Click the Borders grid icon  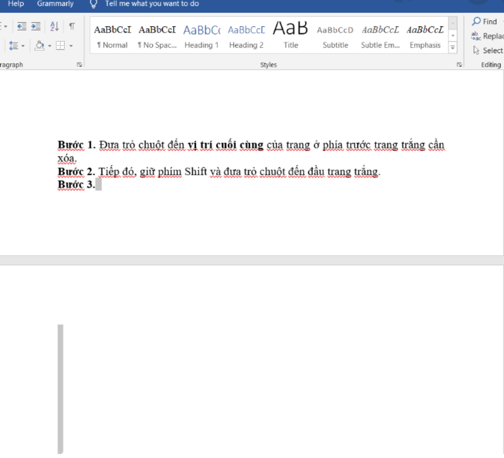(x=60, y=45)
